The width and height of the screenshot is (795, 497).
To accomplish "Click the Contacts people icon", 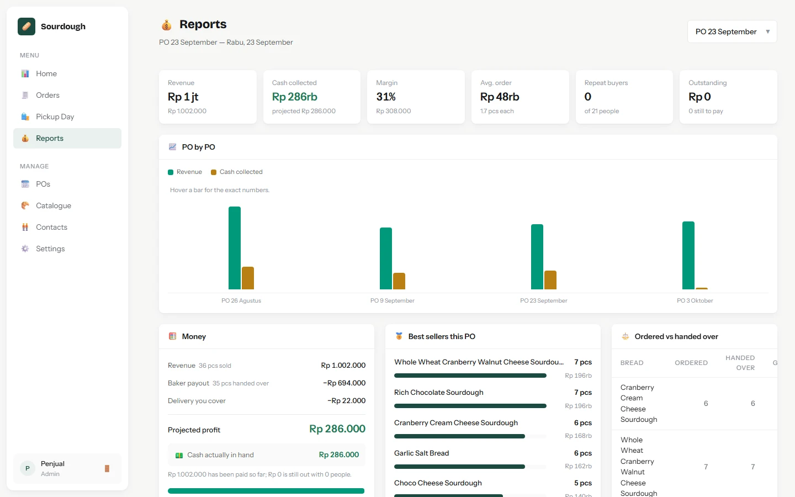I will 25,227.
